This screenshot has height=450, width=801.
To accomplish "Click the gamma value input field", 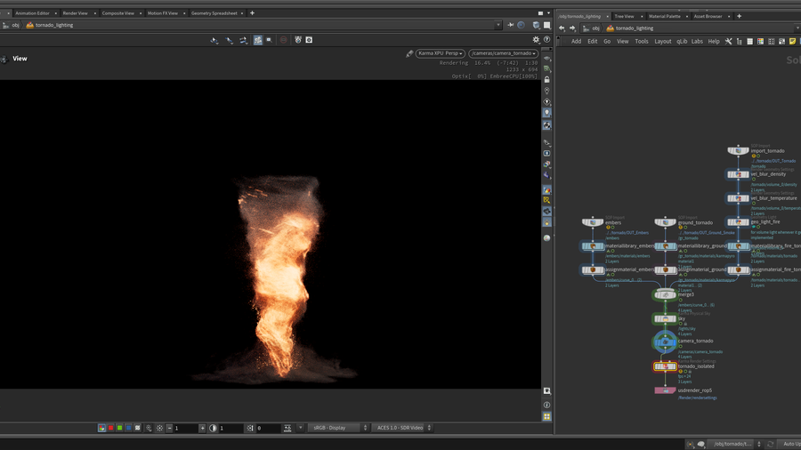I will [231, 428].
